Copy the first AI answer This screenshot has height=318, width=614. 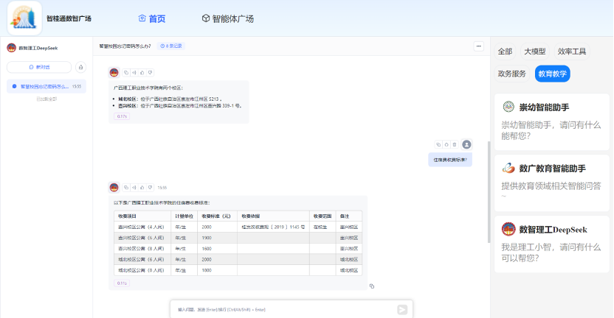click(126, 72)
